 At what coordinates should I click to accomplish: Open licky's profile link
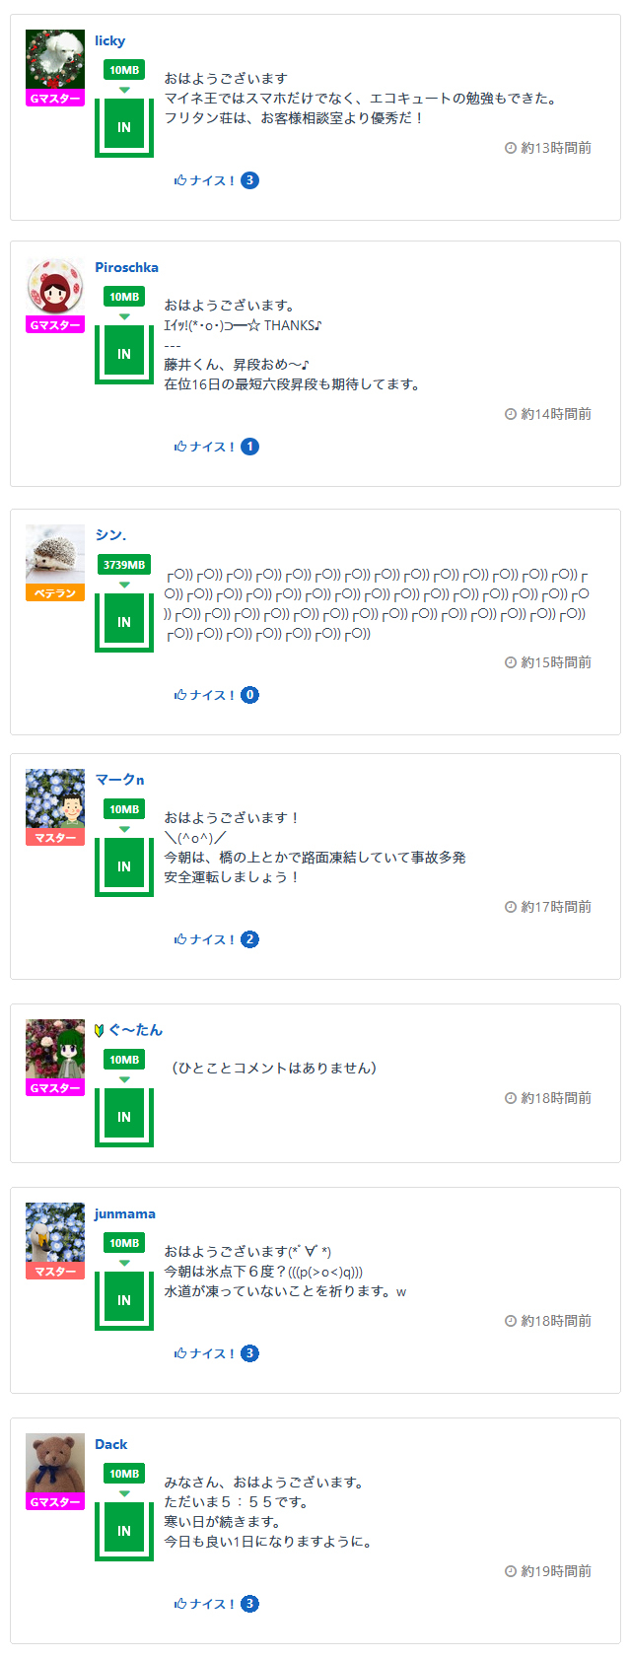pyautogui.click(x=109, y=40)
